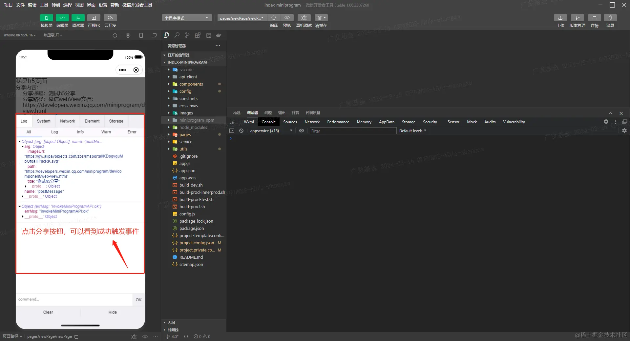Collapse the debugger panel with the chevron

(611, 113)
